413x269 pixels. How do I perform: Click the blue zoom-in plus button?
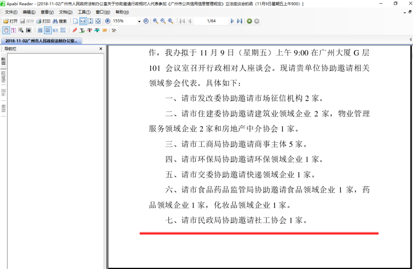(107, 21)
